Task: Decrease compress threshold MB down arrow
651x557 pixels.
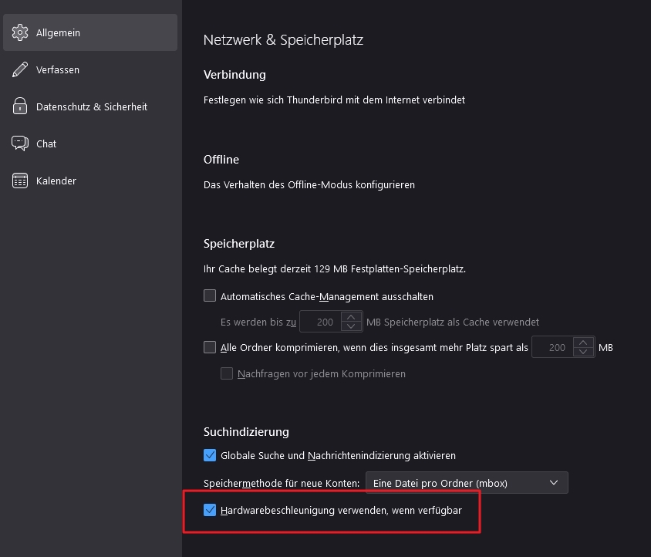Action: (584, 353)
